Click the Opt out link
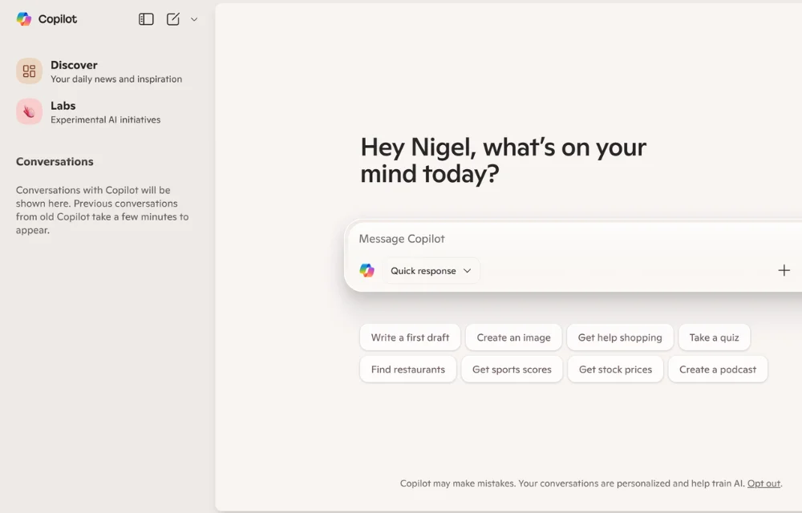Screen dimensions: 802x513 [764, 483]
